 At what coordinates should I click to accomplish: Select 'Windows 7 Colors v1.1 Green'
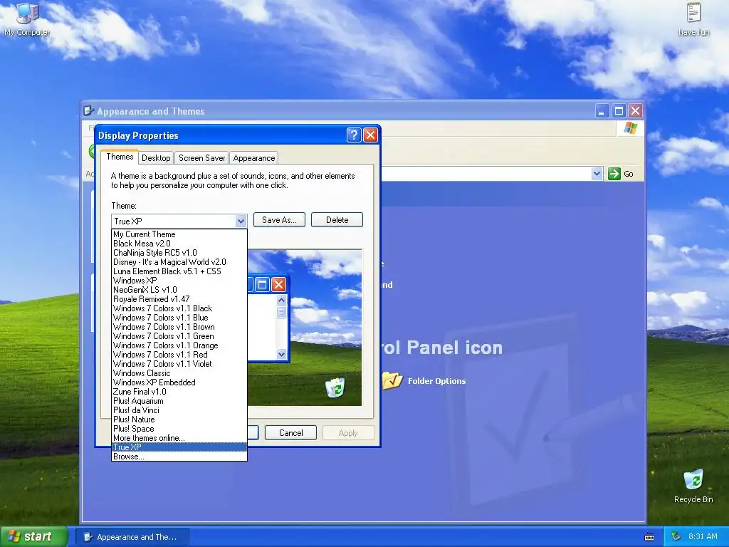pyautogui.click(x=179, y=336)
